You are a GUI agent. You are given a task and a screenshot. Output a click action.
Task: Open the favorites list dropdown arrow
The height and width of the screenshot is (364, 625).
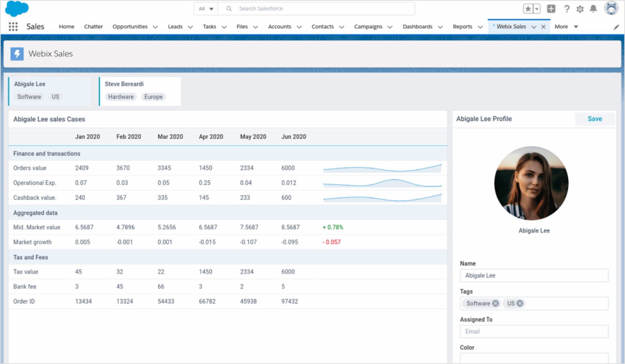[x=537, y=9]
